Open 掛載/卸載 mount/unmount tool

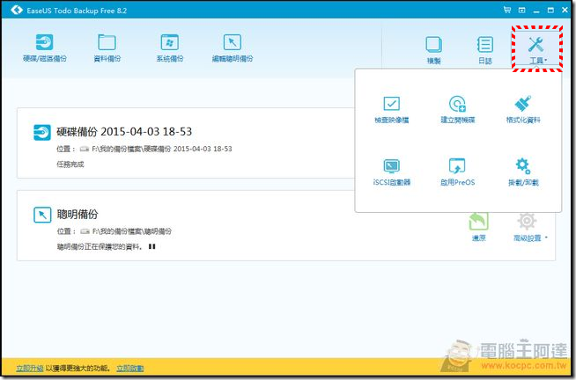(522, 172)
